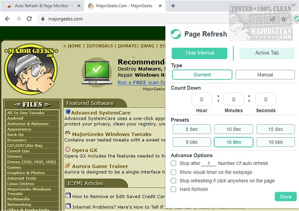Viewport: 299px width, 211px height.
Task: Click the article icon beside Internet Problems
Action: tap(68, 206)
